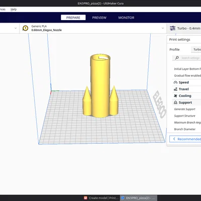Click the Cooling fan icon
The image size is (201, 201).
(x=175, y=96)
